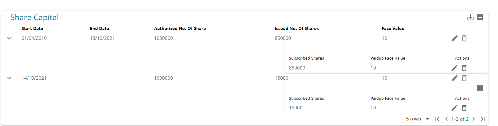Image resolution: width=498 pixels, height=126 pixels.
Task: Edit the 15000 subscribed shares entry
Action: coord(454,108)
